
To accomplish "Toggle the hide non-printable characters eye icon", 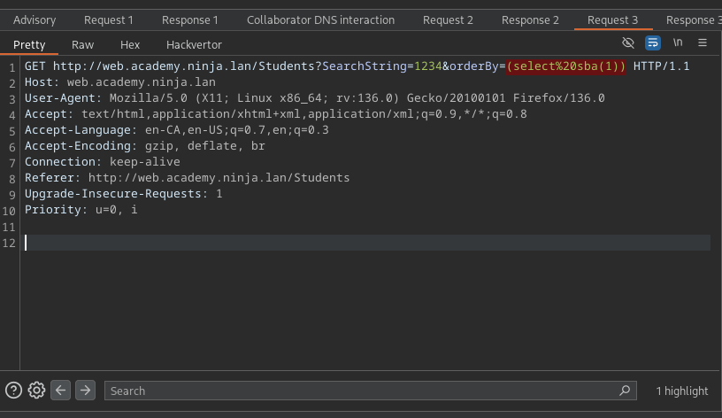I will click(628, 43).
